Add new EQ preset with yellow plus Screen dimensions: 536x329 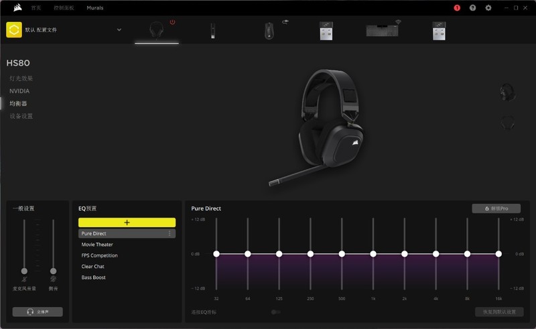127,222
